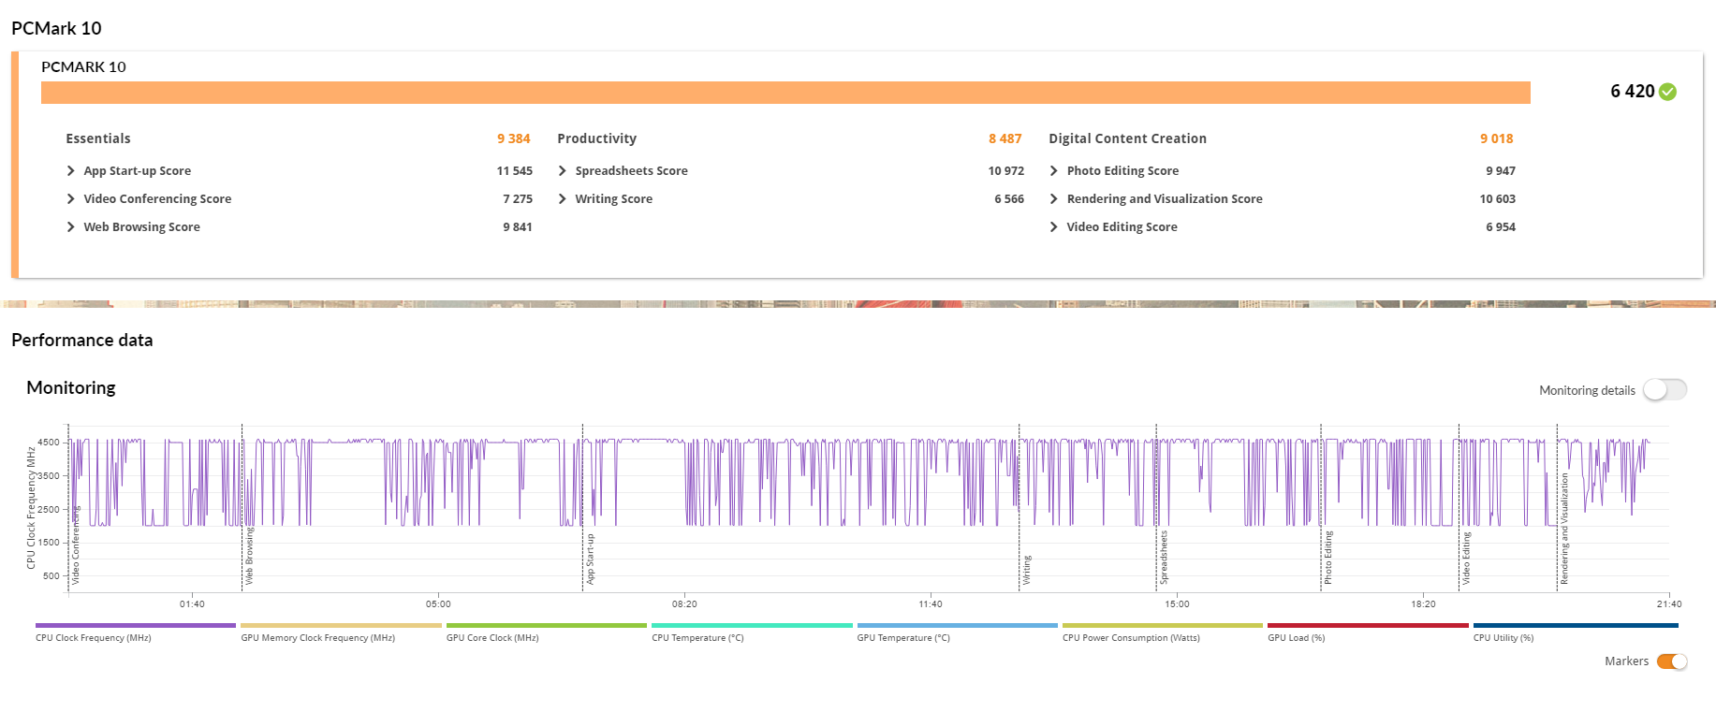Click the Spreadsheets marker on the chart
Viewport: 1716px width, 712px height.
click(x=1164, y=558)
